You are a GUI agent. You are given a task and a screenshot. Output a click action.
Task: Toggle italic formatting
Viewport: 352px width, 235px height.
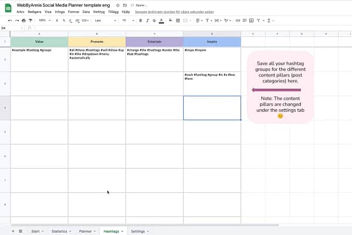[x=147, y=21]
